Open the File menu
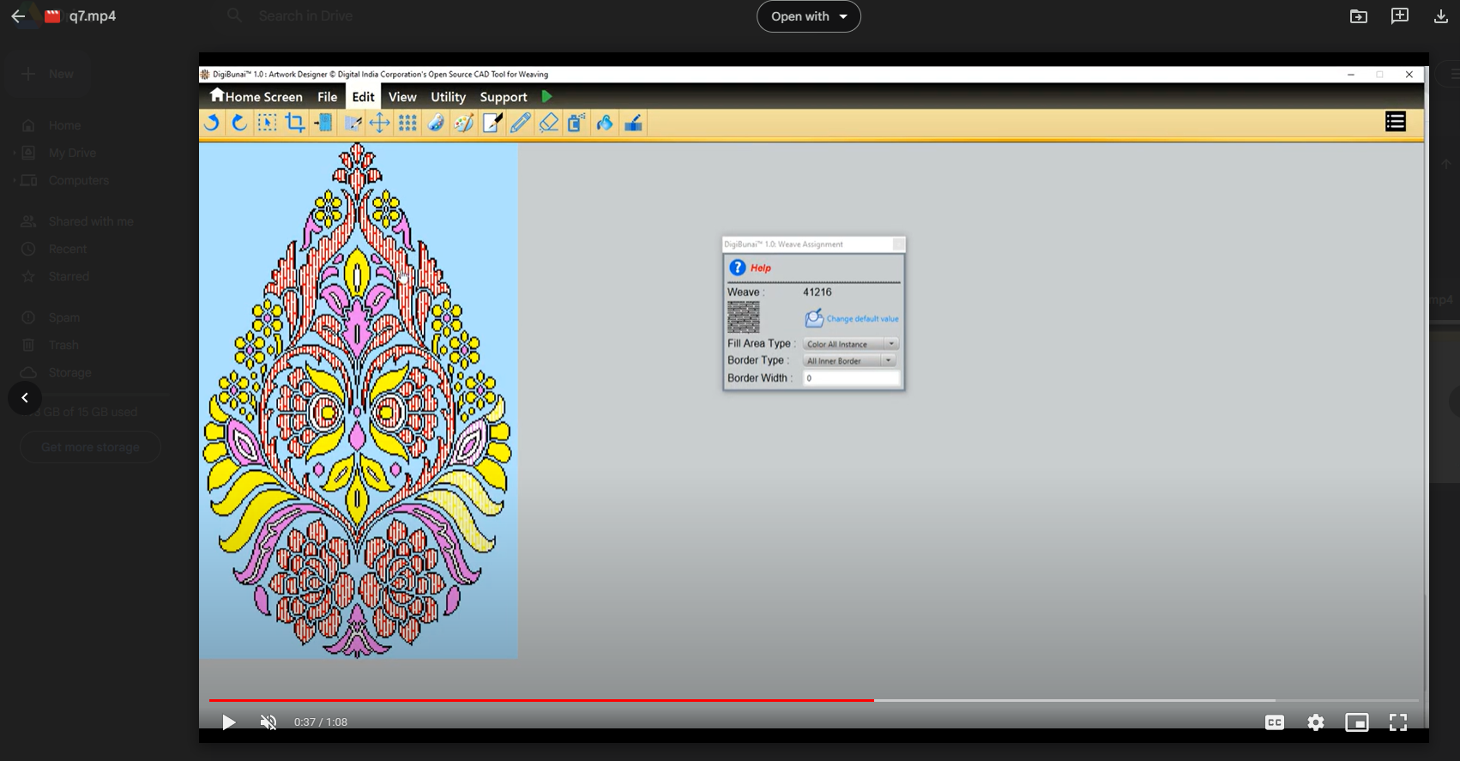The image size is (1460, 761). 327,97
